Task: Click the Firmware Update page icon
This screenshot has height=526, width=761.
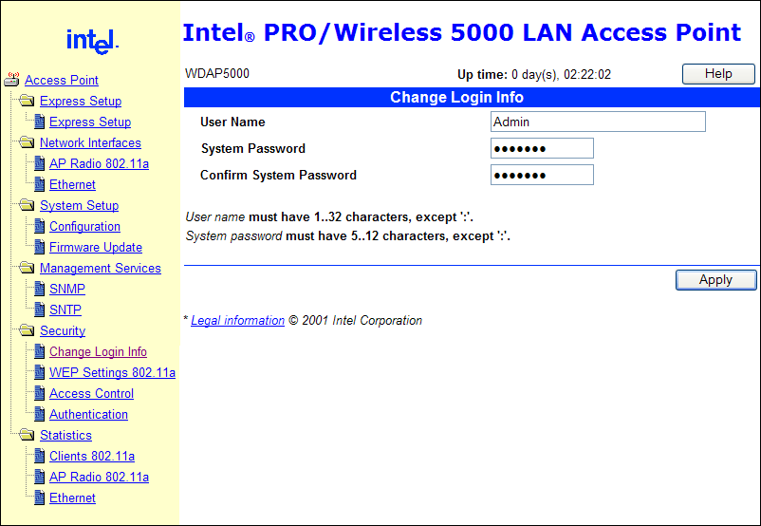Action: 39,247
